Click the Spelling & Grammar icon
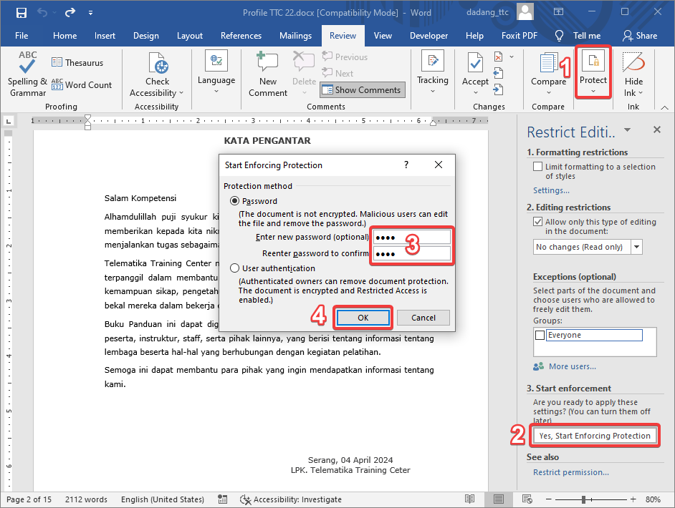The image size is (675, 508). click(27, 66)
